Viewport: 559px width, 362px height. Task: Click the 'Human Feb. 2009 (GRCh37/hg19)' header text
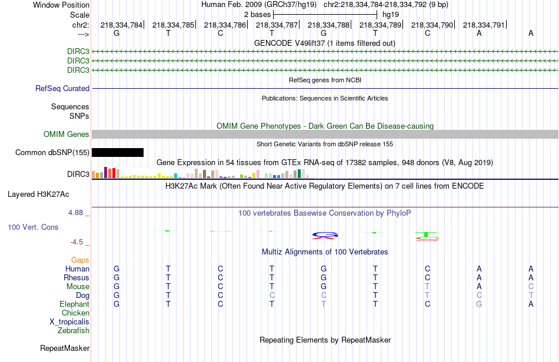tap(259, 5)
